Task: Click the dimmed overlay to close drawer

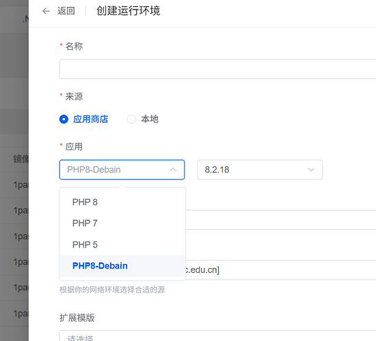Action: pyautogui.click(x=14, y=95)
